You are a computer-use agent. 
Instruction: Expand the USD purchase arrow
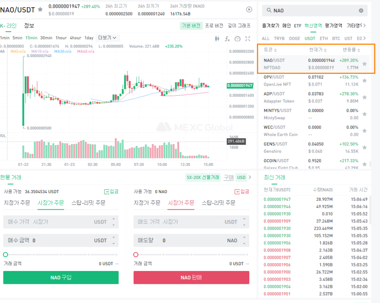pyautogui.click(x=250, y=177)
